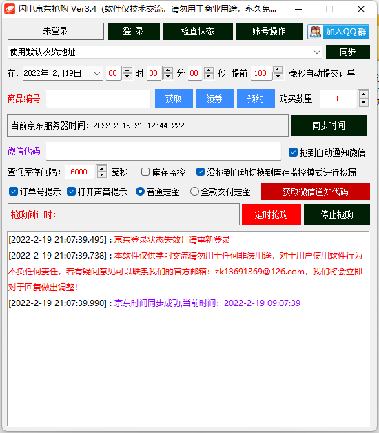Click the blue 预约 button
This screenshot has width=379, height=433.
pyautogui.click(x=256, y=99)
